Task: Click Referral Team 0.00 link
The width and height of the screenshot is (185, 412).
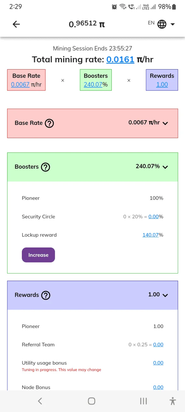Action: click(x=158, y=345)
